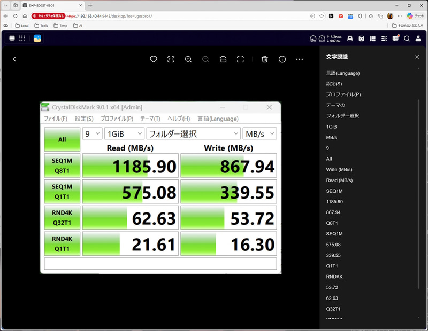428x331 pixels.
Task: Open a new browser tab
Action: click(90, 5)
